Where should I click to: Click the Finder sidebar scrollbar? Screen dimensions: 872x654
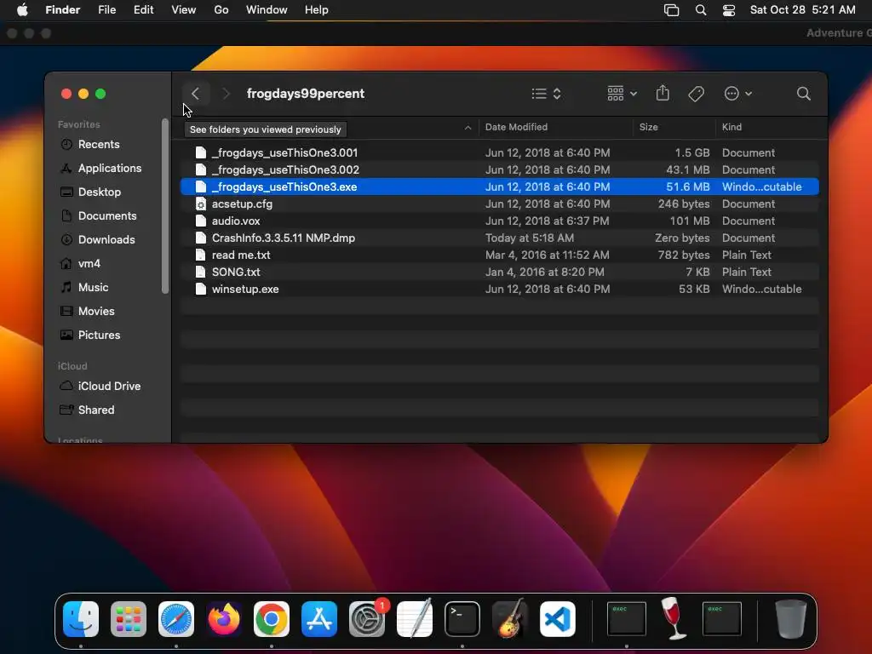pyautogui.click(x=165, y=206)
